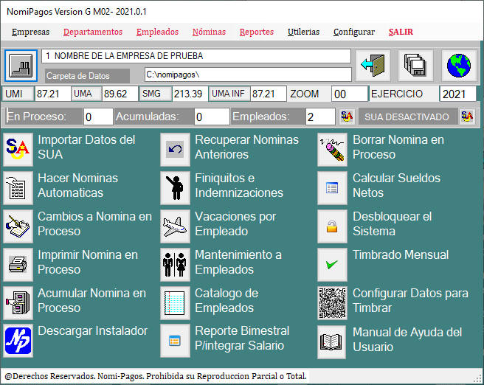Click the Borrar Nomina en Proceso icon
This screenshot has width=484, height=385.
click(x=333, y=148)
